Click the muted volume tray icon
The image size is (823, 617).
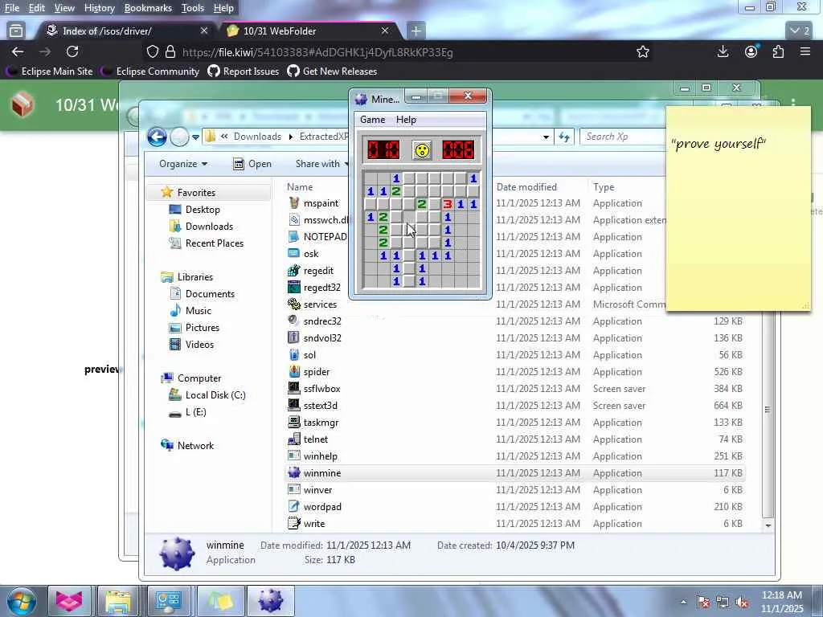(743, 603)
